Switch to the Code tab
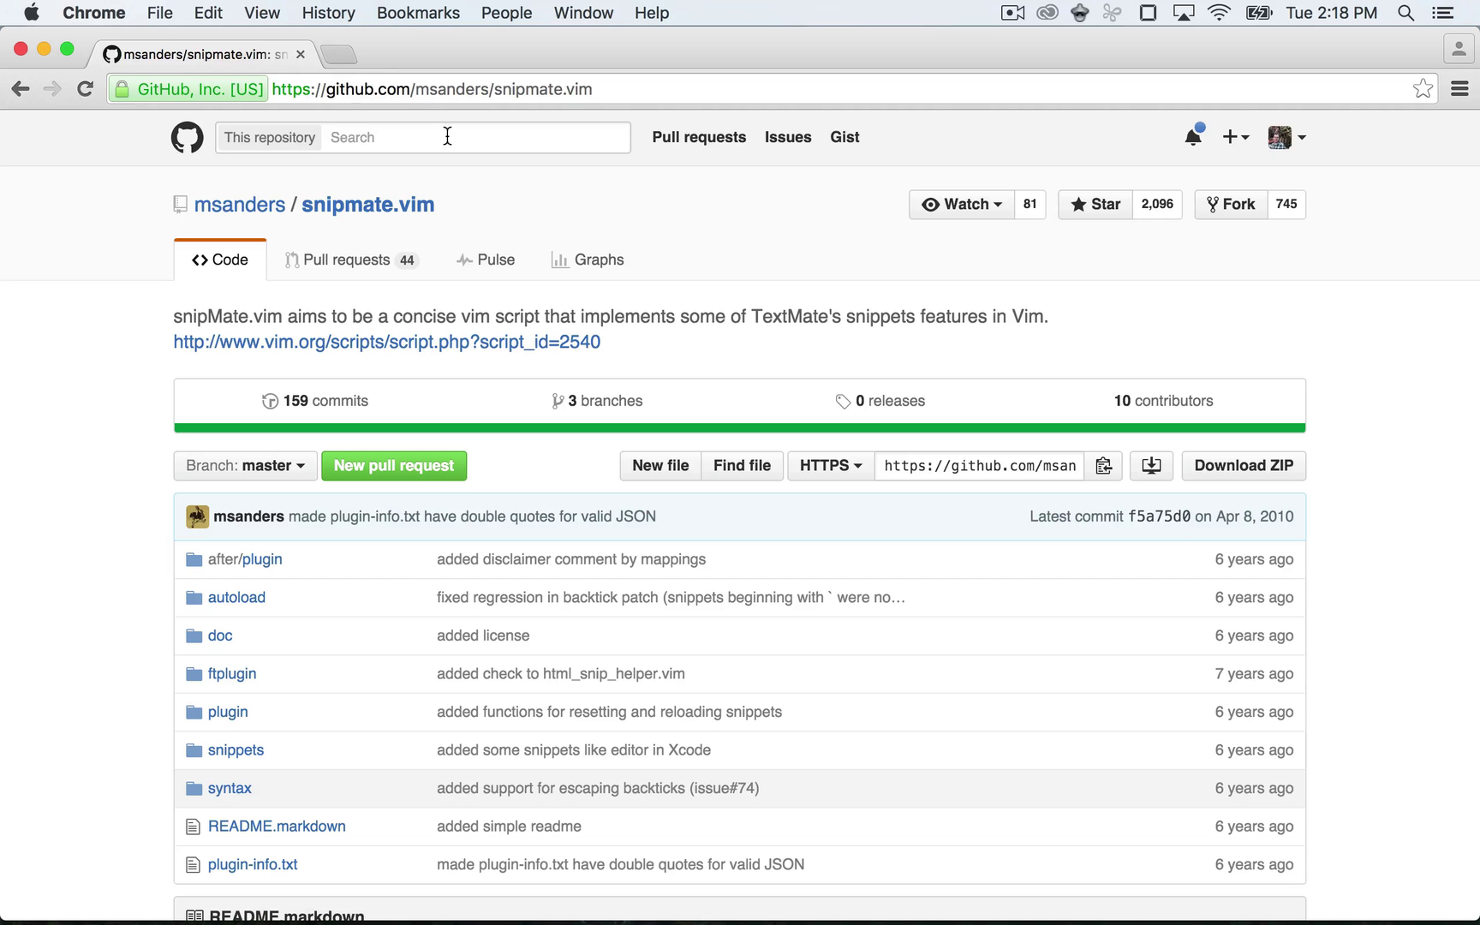This screenshot has width=1480, height=925. [x=220, y=260]
